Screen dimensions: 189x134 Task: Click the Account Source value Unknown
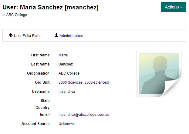click(66, 124)
